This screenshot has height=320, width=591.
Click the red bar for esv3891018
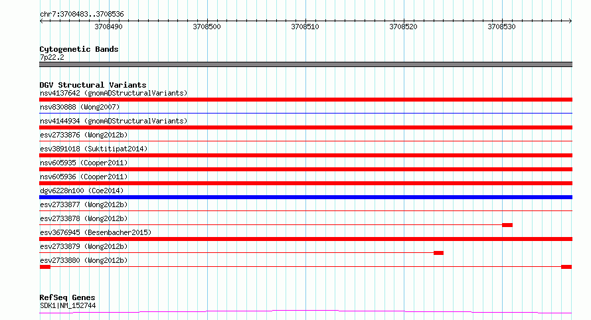pyautogui.click(x=305, y=155)
